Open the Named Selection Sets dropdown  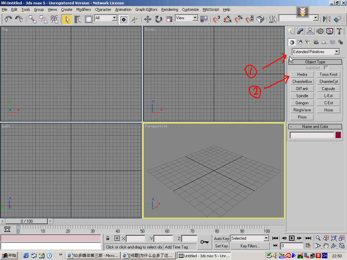coord(299,18)
